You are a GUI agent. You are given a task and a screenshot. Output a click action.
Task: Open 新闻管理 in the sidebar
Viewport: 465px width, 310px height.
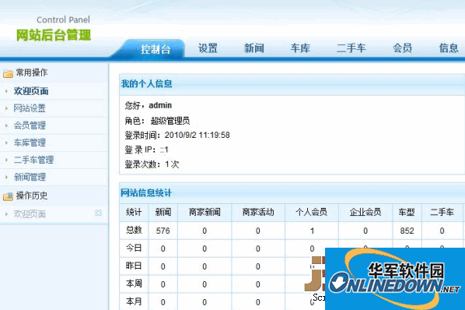tap(30, 178)
